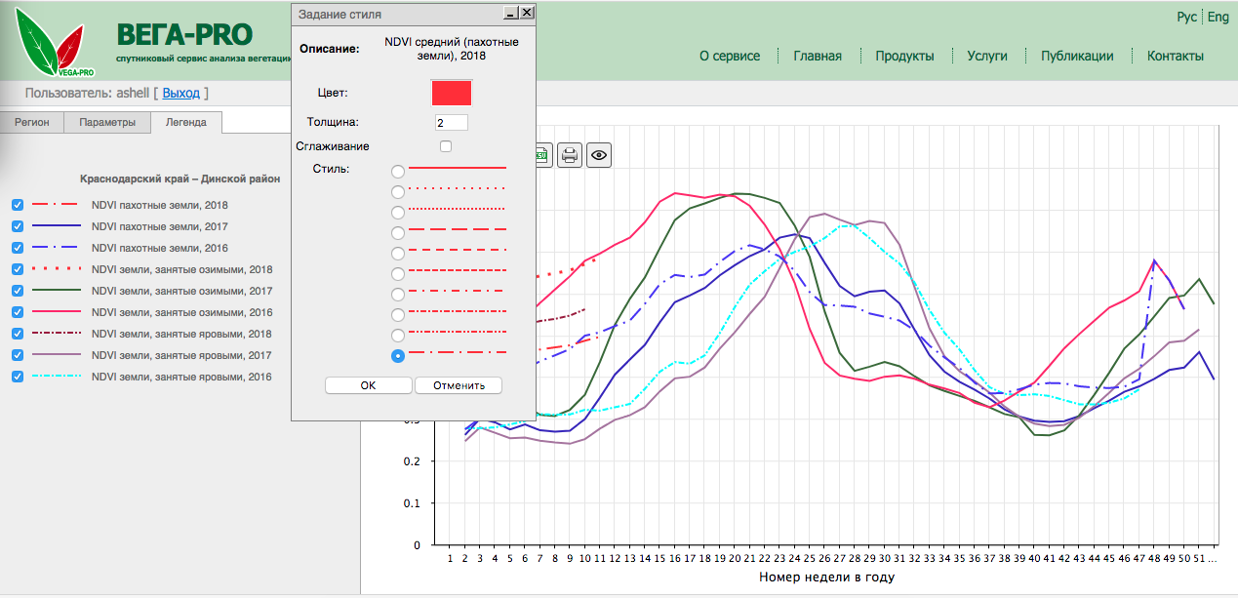
Task: Click the Толщина thickness input field
Action: pos(452,123)
